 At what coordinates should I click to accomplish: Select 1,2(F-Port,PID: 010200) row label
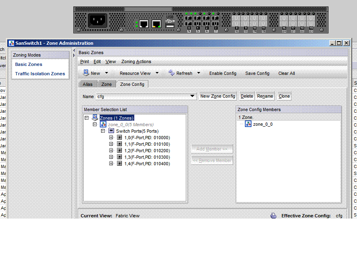pyautogui.click(x=147, y=151)
